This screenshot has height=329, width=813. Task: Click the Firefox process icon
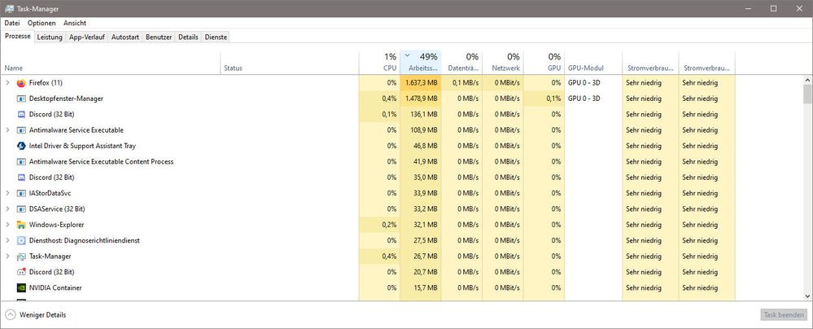21,83
